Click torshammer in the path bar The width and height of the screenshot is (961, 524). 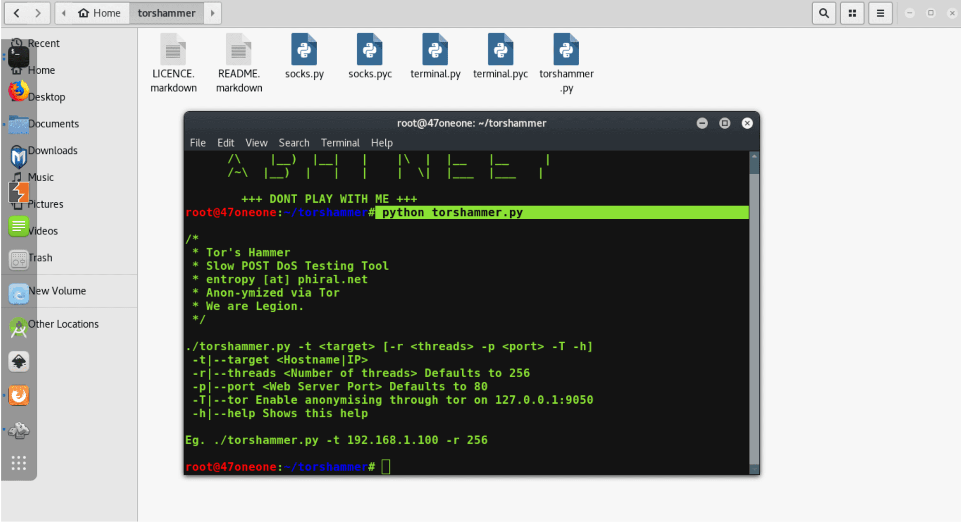tap(167, 13)
